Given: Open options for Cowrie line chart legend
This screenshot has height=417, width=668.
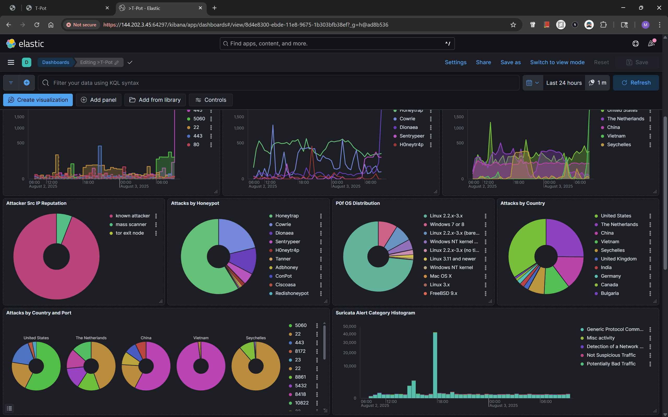Looking at the screenshot, I should pyautogui.click(x=431, y=119).
